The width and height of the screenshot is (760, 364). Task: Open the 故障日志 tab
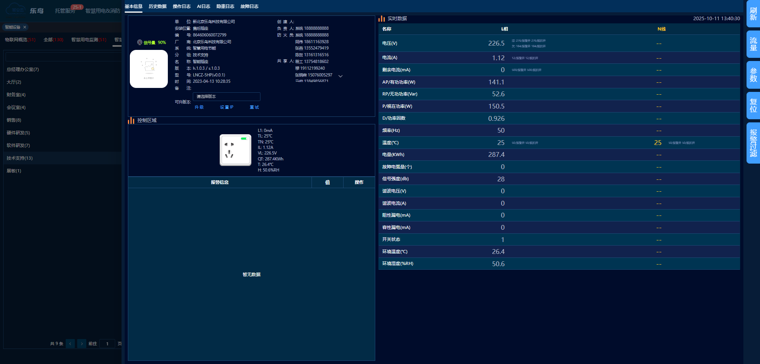tap(249, 6)
